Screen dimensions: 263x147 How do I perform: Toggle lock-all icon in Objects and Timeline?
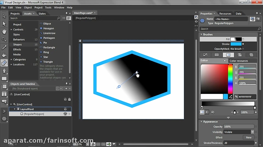coord(69,99)
